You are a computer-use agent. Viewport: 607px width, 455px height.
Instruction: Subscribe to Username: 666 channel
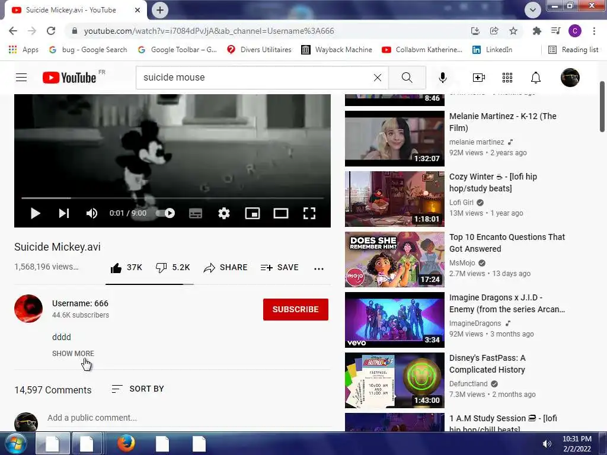(x=295, y=309)
